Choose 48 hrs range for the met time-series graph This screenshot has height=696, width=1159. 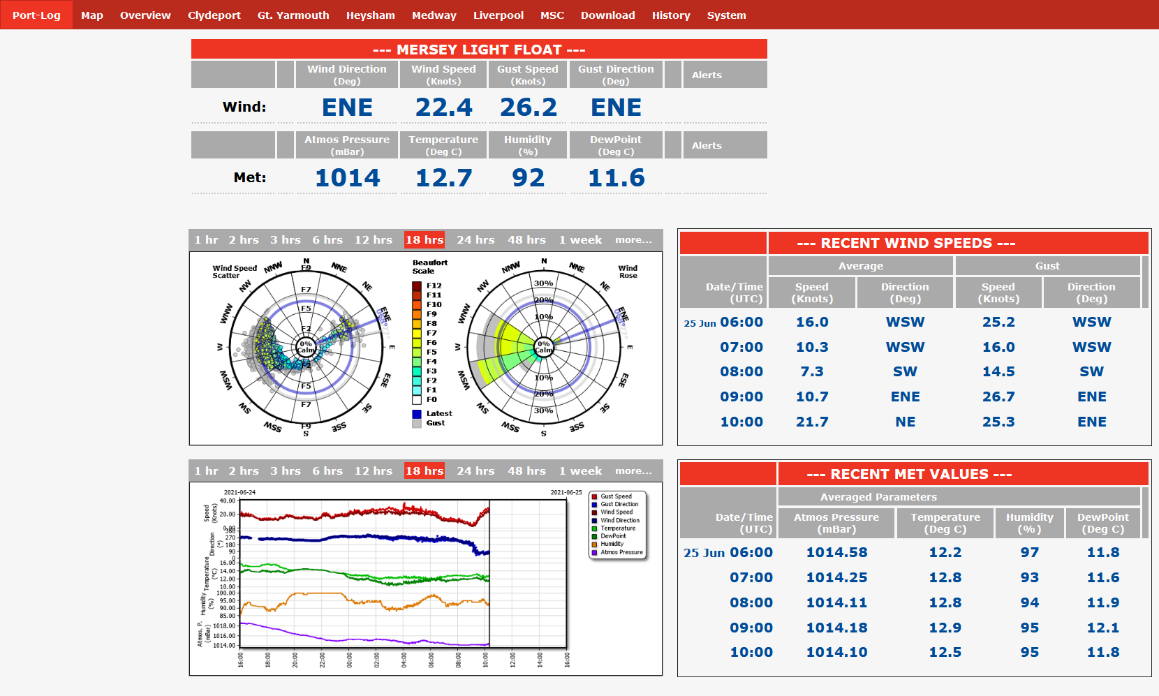[526, 471]
